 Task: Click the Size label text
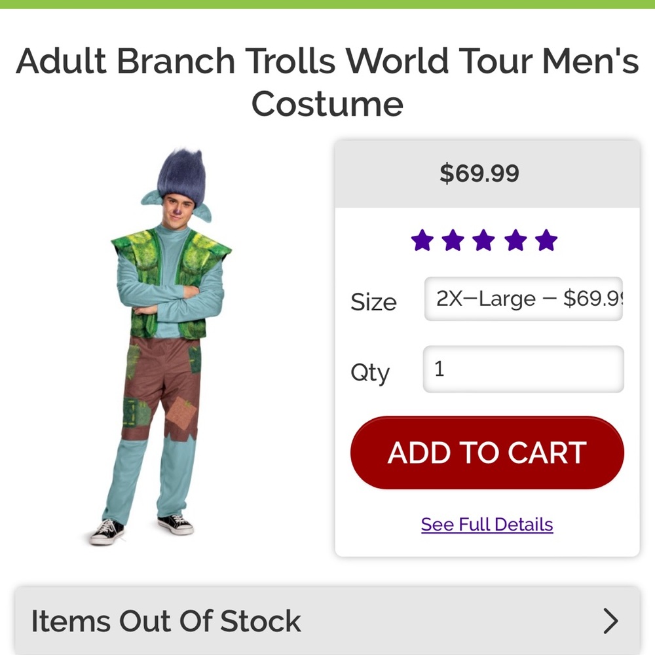pos(373,302)
